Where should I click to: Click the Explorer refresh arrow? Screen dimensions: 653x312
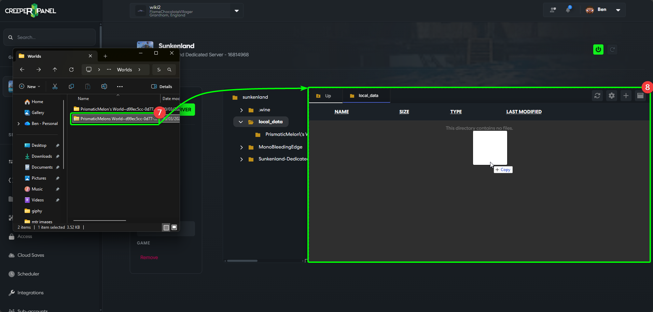(71, 70)
